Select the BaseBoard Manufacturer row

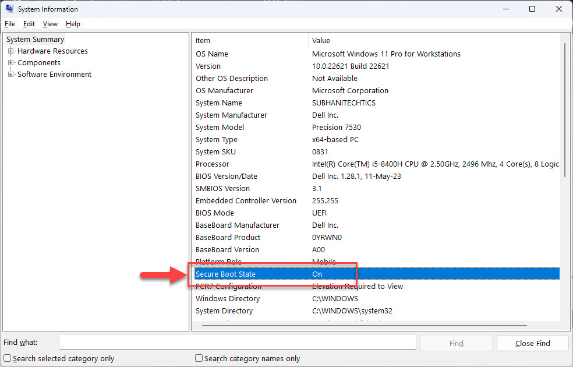tap(377, 225)
